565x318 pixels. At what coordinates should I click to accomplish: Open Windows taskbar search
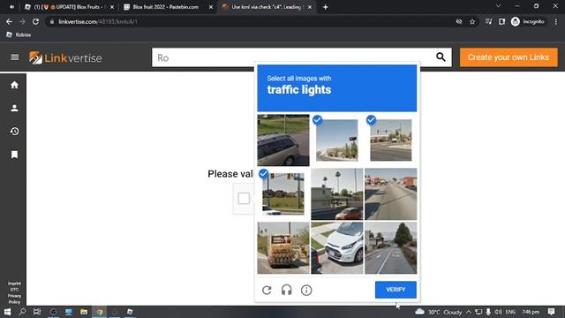pyautogui.click(x=22, y=312)
